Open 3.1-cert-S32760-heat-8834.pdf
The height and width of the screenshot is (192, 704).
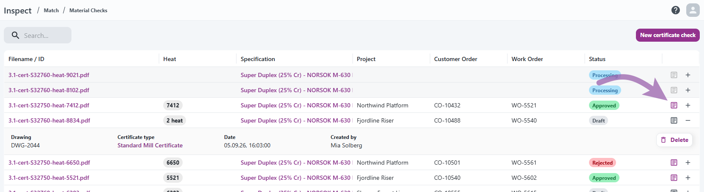pos(49,120)
